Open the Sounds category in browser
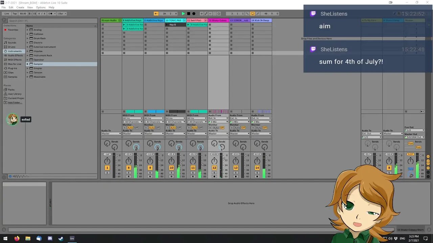 point(12,43)
